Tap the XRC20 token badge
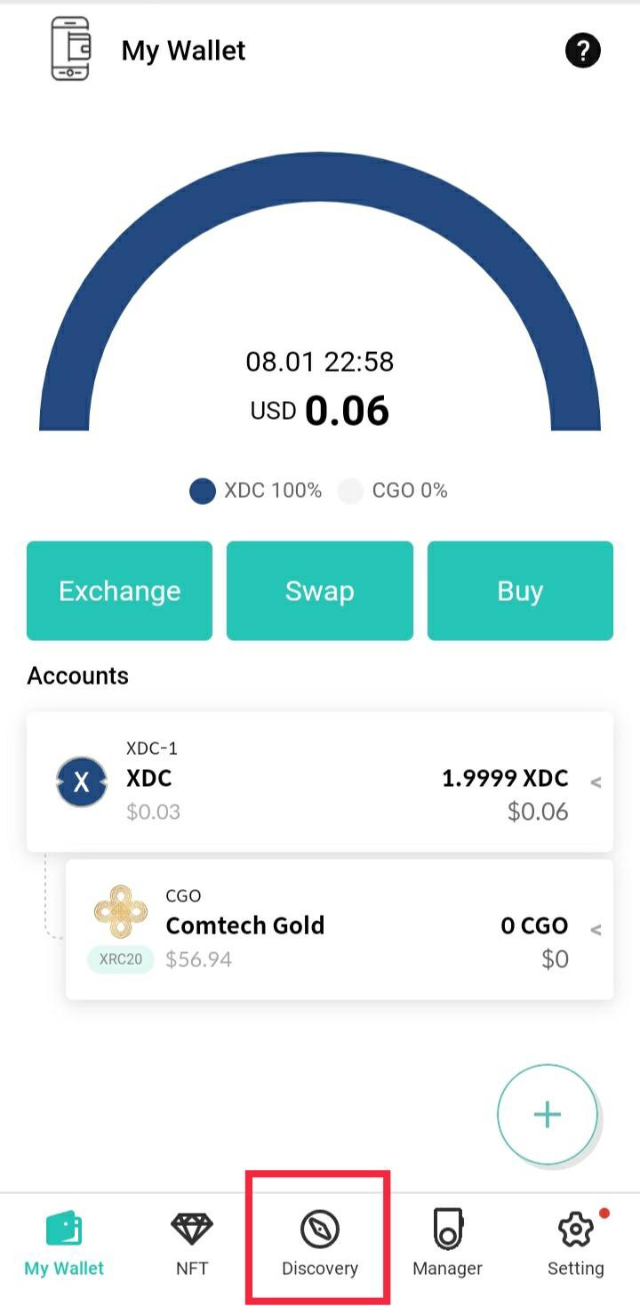Image resolution: width=640 pixels, height=1306 pixels. 121,960
